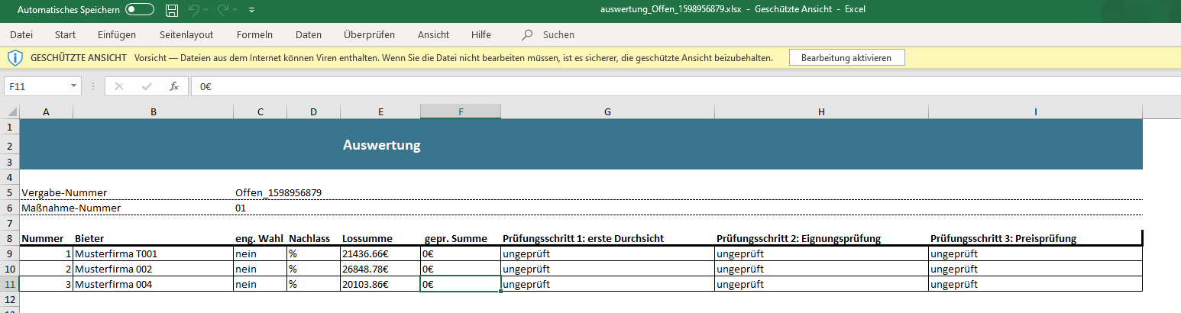
Task: Select column G header
Action: click(x=607, y=111)
